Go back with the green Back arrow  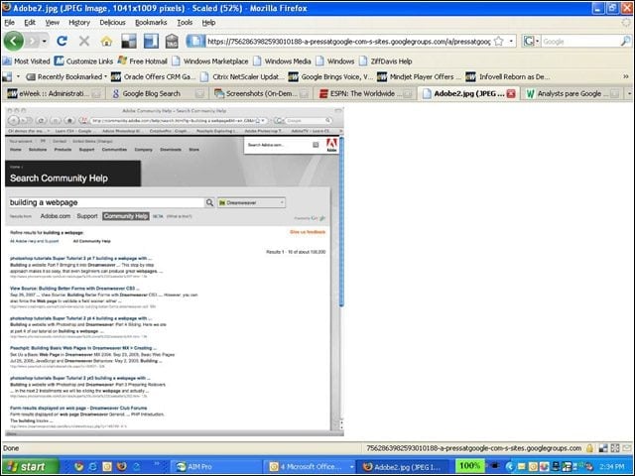point(13,41)
